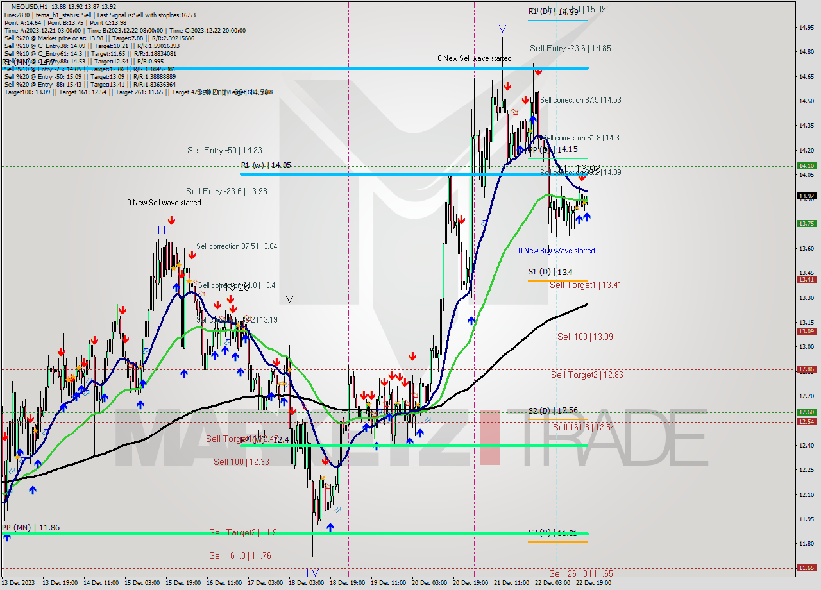The image size is (821, 590).
Task: Click the red 13.09 price tag
Action: click(806, 331)
